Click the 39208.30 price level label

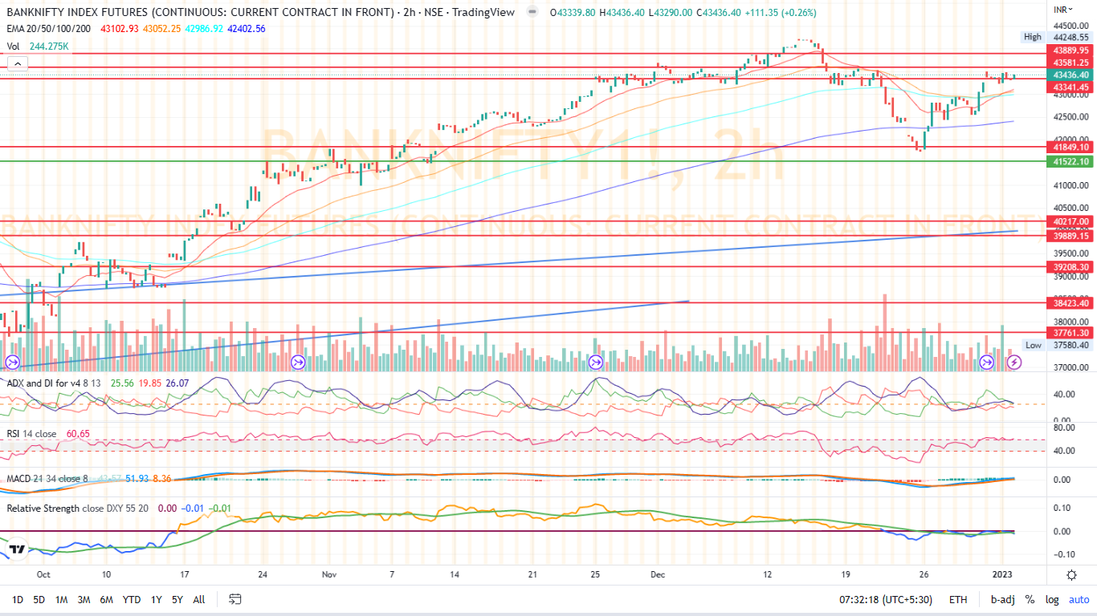click(x=1070, y=267)
